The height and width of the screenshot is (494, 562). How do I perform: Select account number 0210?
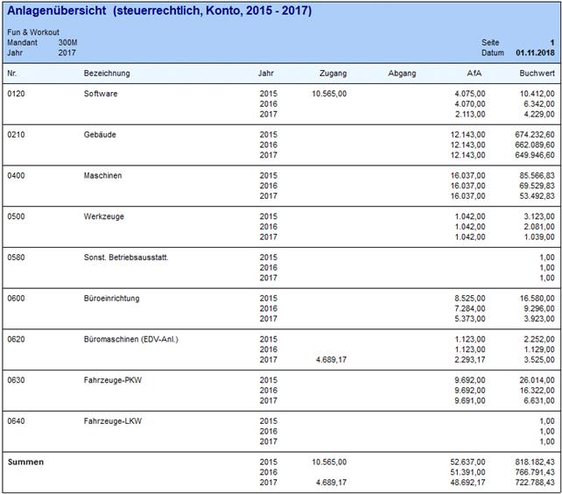pyautogui.click(x=17, y=135)
